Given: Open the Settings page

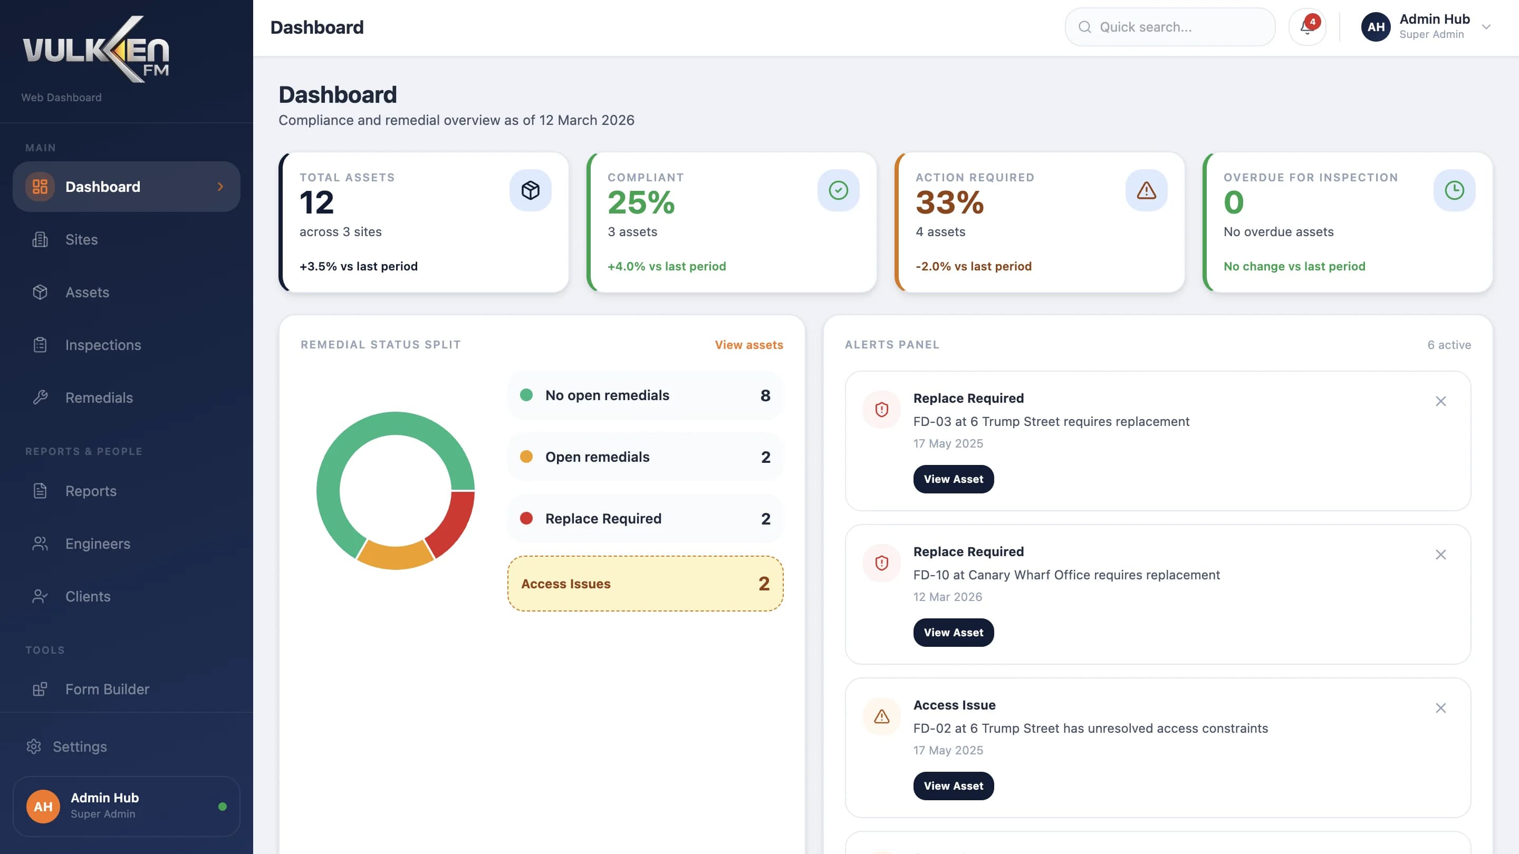Looking at the screenshot, I should click(x=34, y=746).
